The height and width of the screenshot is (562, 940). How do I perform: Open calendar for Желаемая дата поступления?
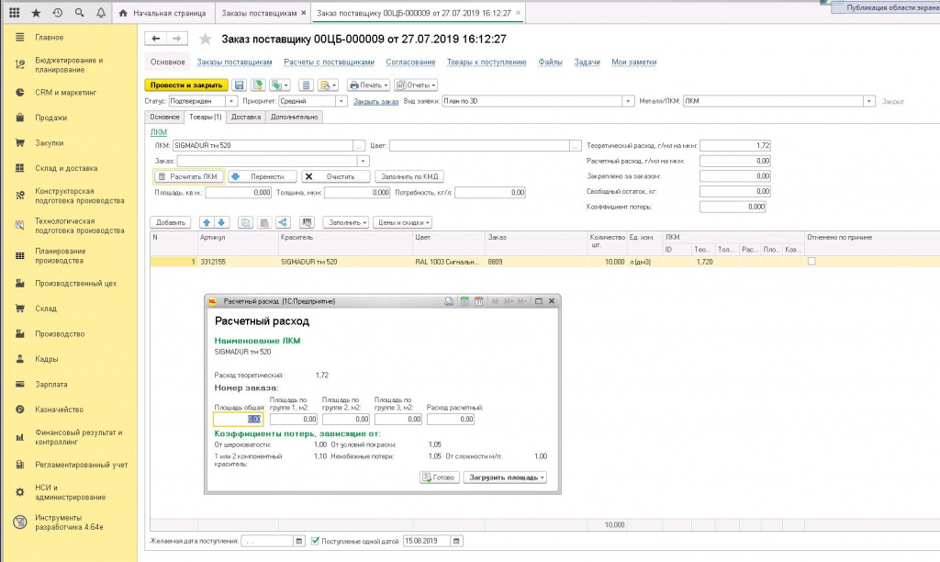click(299, 541)
